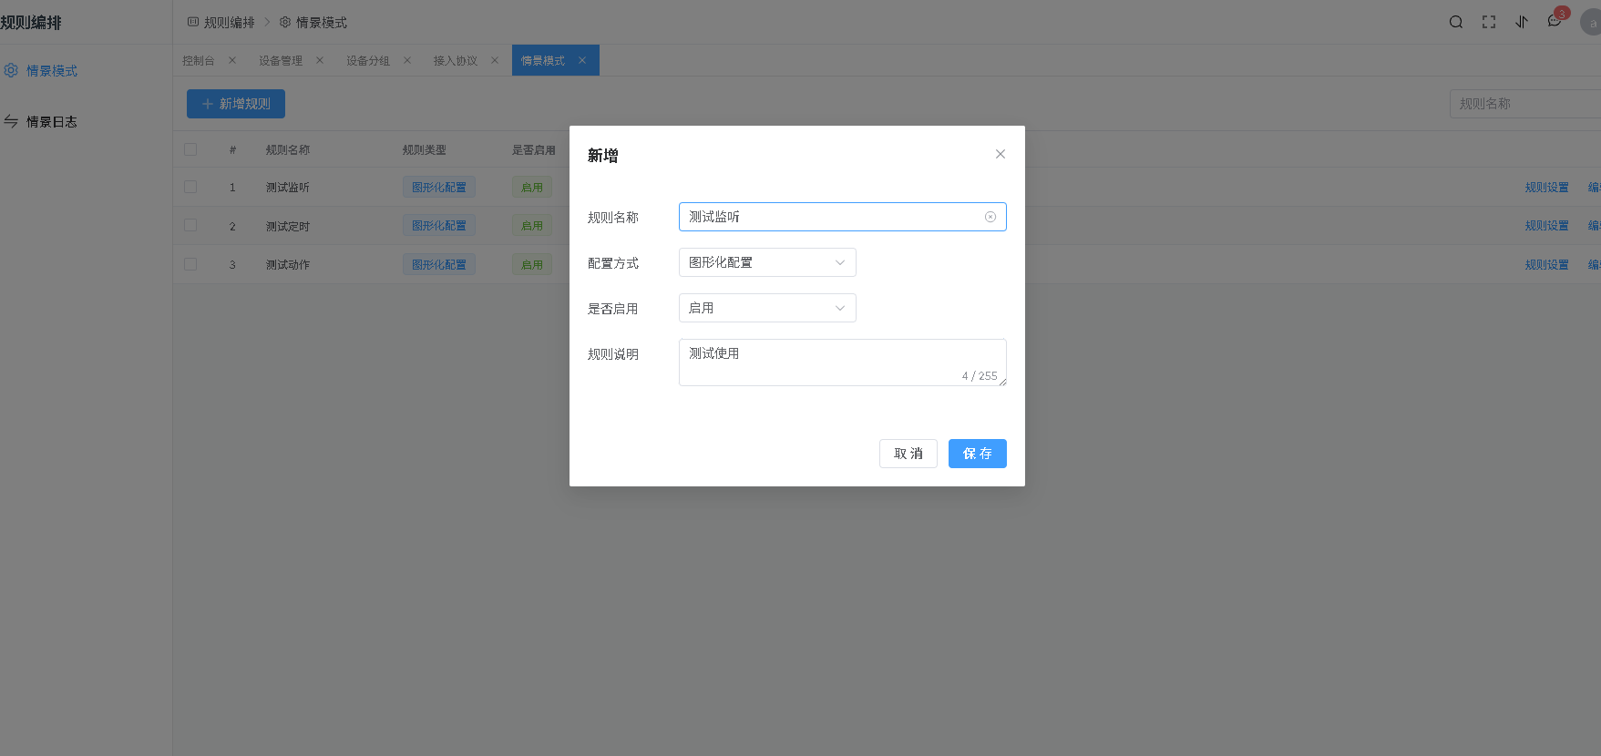This screenshot has width=1601, height=756.
Task: Open the message notifications icon
Action: [x=1555, y=22]
